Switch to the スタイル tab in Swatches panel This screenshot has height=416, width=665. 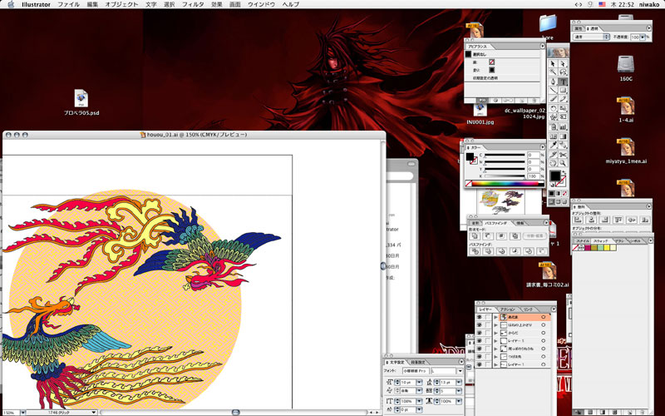pos(583,240)
